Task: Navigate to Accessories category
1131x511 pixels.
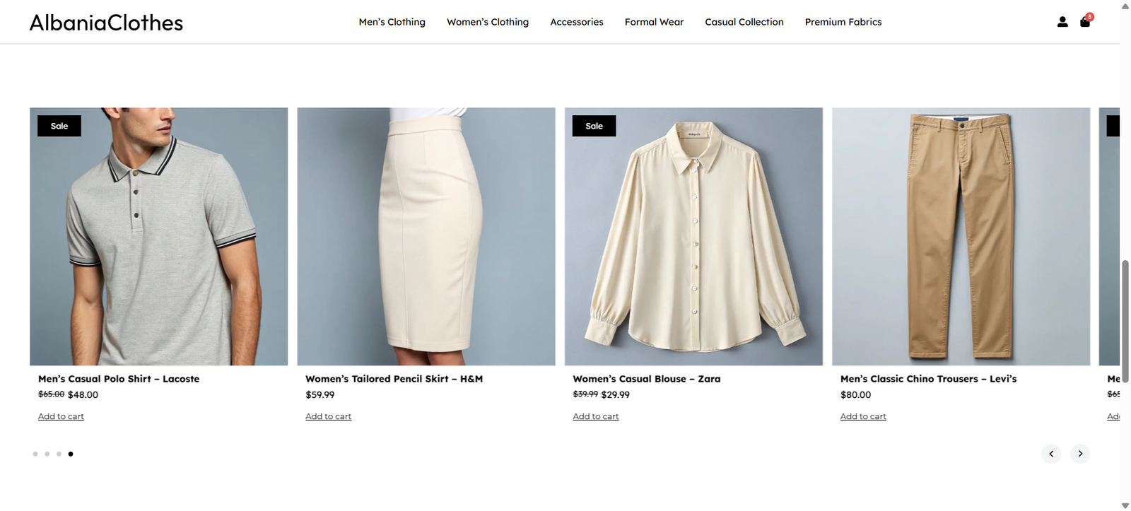Action: pos(577,22)
